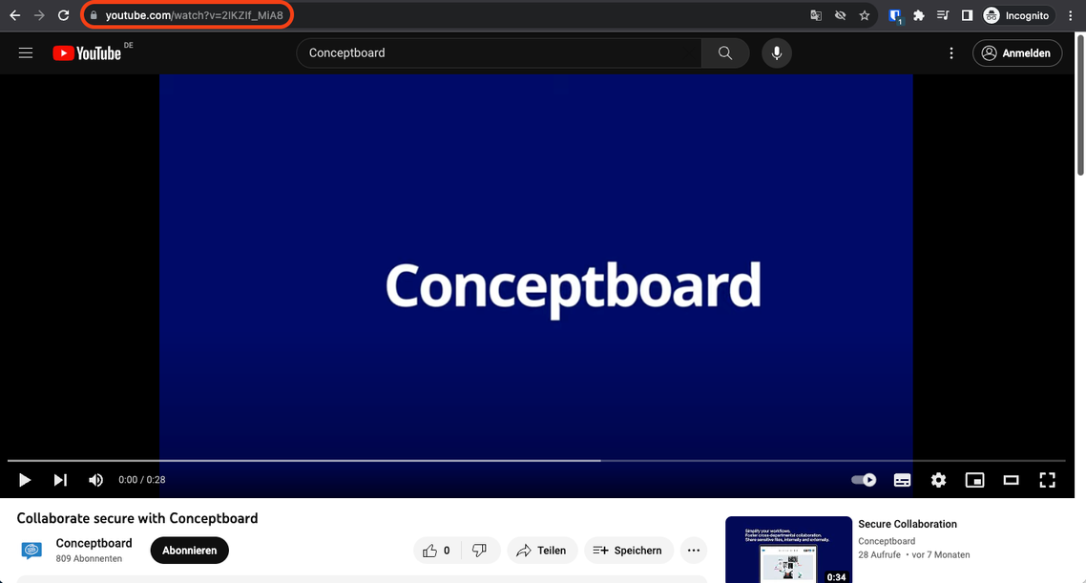Screen dimensions: 1086x583
Task: Toggle theater mode
Action: click(1012, 480)
